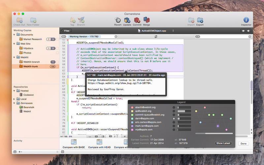This screenshot has width=264, height=165.
Task: Select the Beanstalk repository
Action: (29, 107)
